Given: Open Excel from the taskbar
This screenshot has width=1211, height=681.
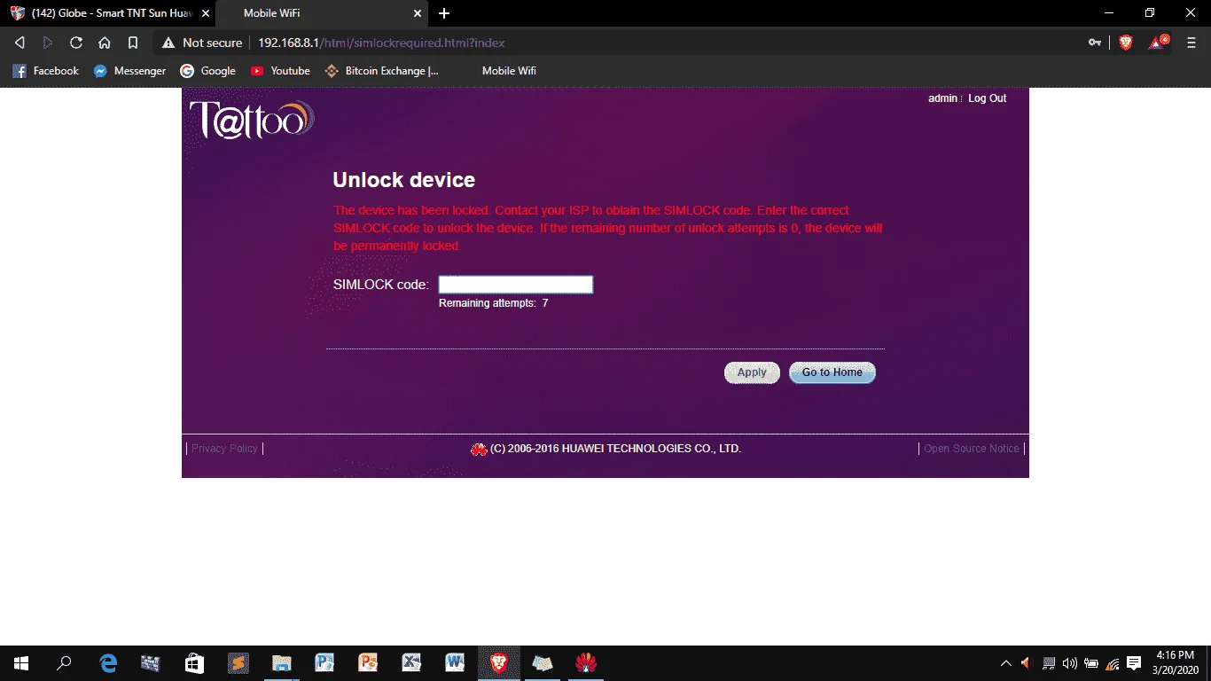Looking at the screenshot, I should [411, 663].
